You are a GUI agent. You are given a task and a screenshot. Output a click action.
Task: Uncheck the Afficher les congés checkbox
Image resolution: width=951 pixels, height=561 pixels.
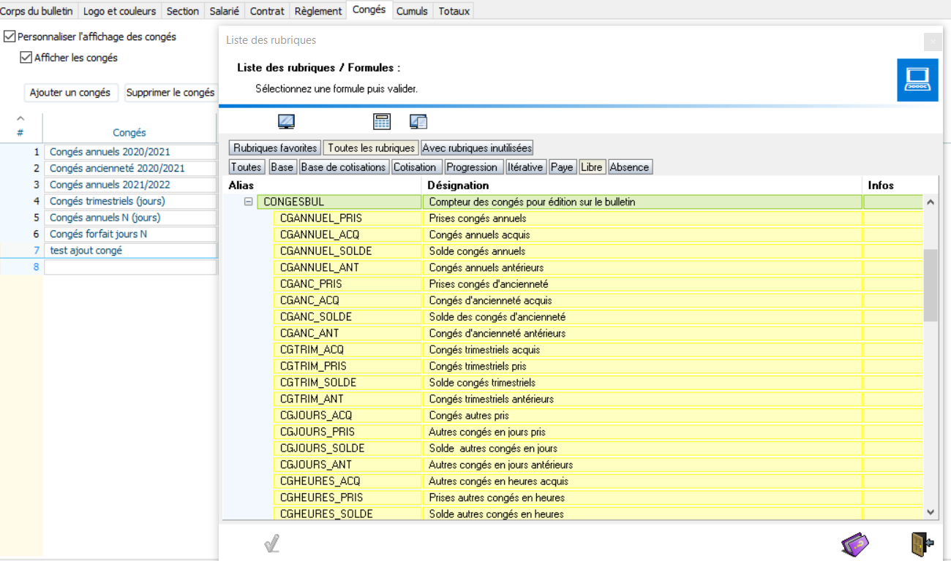pos(26,58)
